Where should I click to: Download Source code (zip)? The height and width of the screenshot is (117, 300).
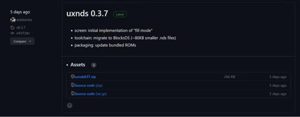coord(88,85)
